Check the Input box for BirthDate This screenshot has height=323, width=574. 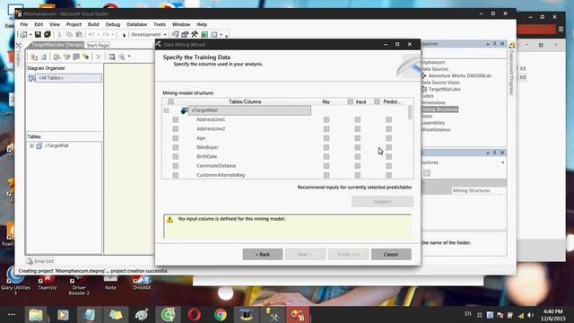point(358,157)
